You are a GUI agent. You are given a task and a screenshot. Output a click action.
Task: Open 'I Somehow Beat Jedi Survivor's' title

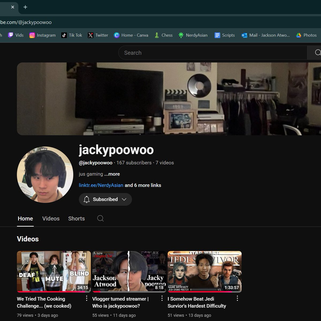197,302
